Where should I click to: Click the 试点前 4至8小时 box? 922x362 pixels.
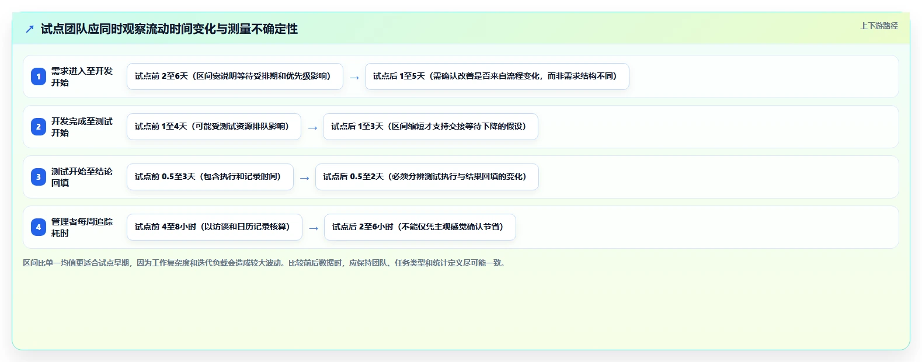(214, 227)
